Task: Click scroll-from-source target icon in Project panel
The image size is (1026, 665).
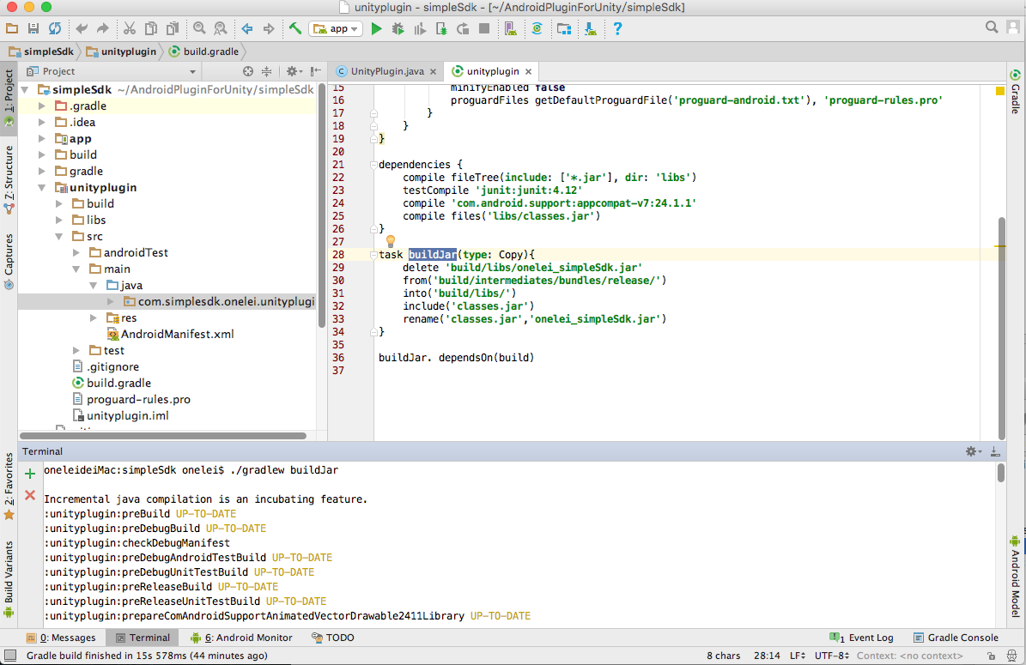Action: pyautogui.click(x=248, y=71)
